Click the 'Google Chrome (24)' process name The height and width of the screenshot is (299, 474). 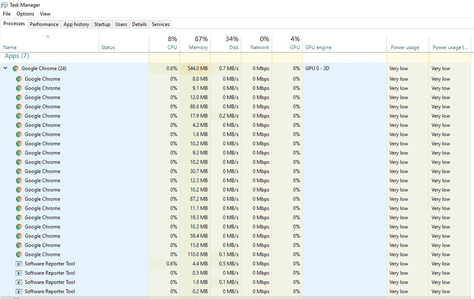tap(44, 68)
